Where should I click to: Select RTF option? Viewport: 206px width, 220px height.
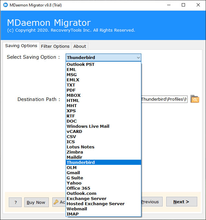point(103,116)
